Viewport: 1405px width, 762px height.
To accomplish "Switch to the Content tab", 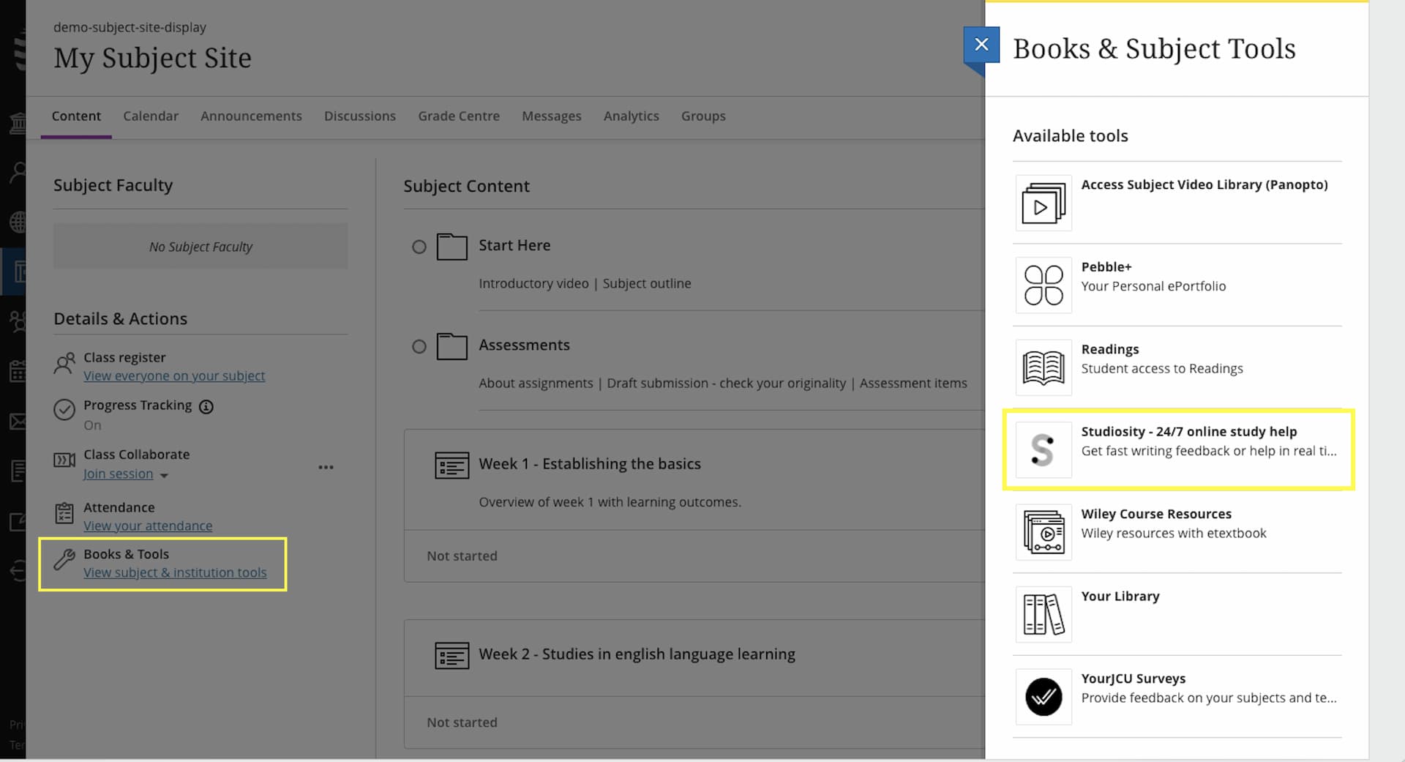I will 76,116.
